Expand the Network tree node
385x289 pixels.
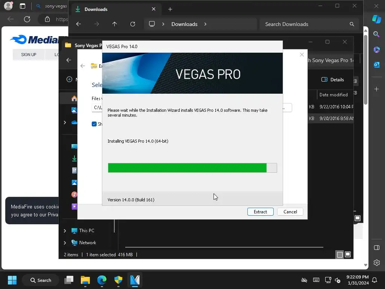pyautogui.click(x=65, y=243)
